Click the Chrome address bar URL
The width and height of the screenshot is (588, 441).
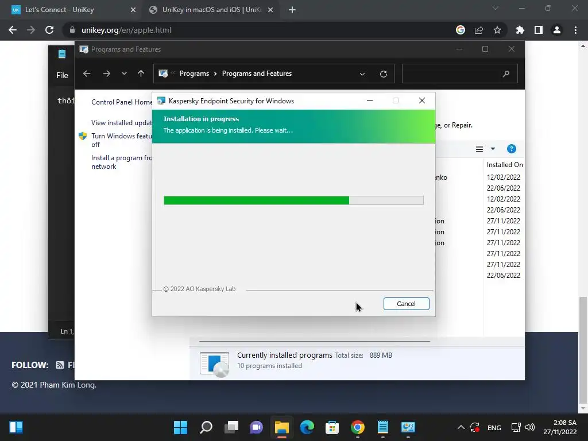126,30
